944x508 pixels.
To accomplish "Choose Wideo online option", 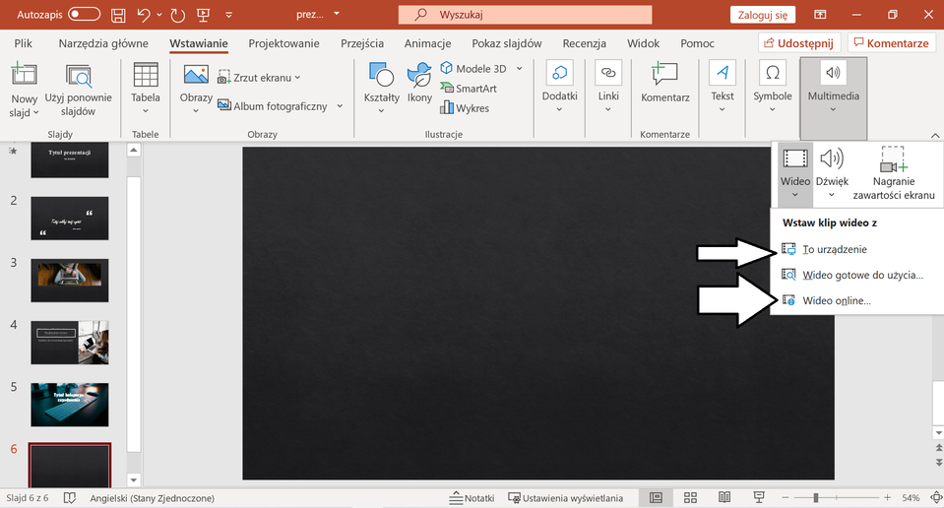I will pyautogui.click(x=836, y=300).
